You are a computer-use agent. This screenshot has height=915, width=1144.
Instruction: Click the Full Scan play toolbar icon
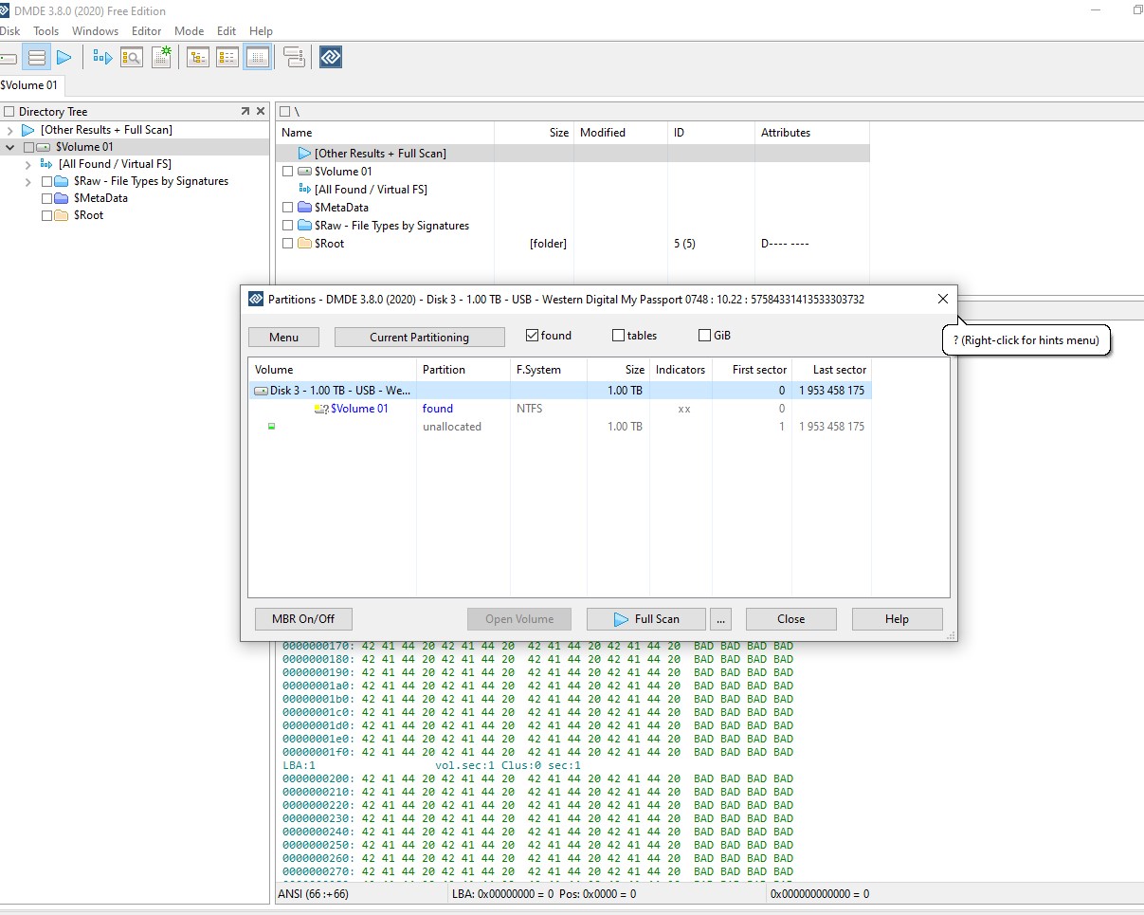click(x=64, y=58)
